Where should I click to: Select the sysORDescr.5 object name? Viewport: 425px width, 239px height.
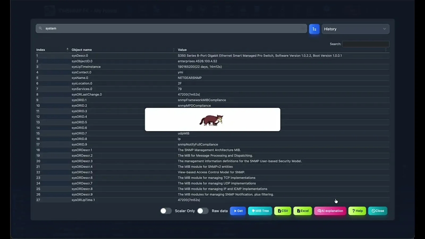82,172
